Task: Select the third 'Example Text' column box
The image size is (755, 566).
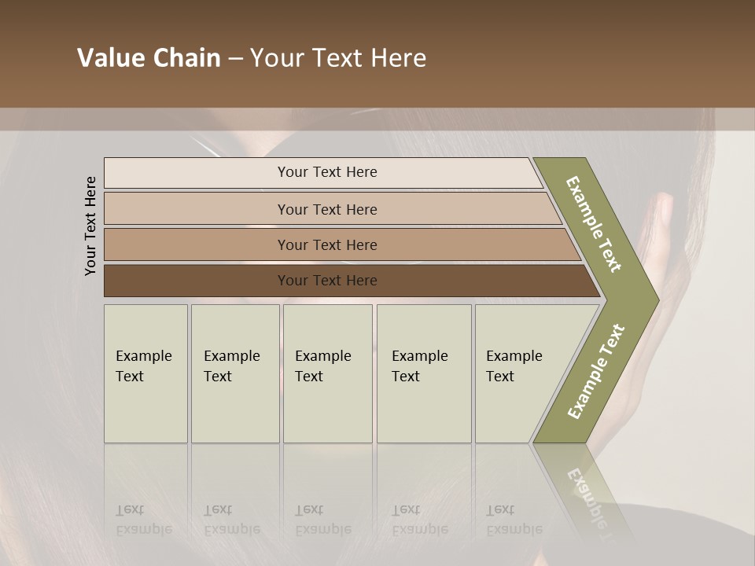Action: (x=328, y=373)
